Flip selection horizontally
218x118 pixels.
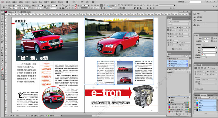point(60,8)
